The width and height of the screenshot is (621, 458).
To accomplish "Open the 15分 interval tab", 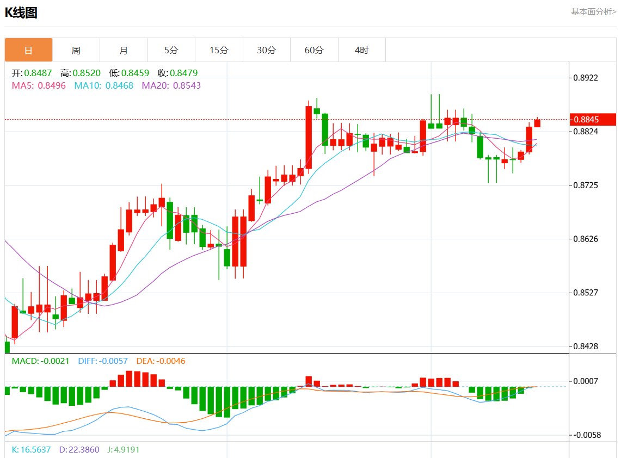I will coord(219,50).
